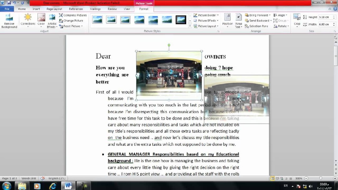This screenshot has height=190, width=338.
Task: Apply the black double-frame picture style
Action: pyautogui.click(x=181, y=20)
